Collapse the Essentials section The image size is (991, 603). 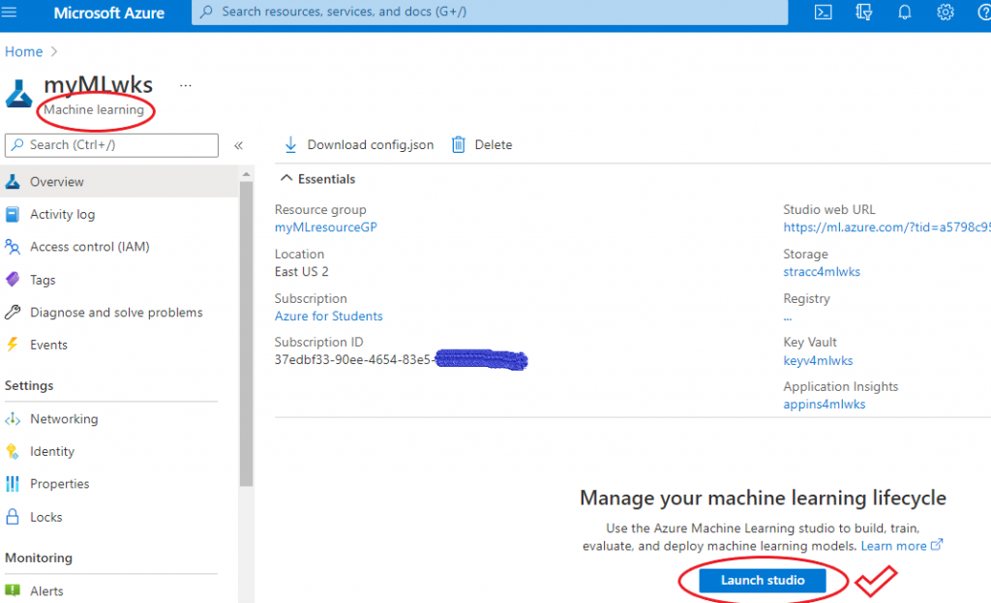tap(286, 178)
